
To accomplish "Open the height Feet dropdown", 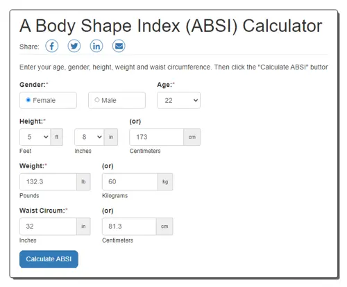I will coord(35,137).
